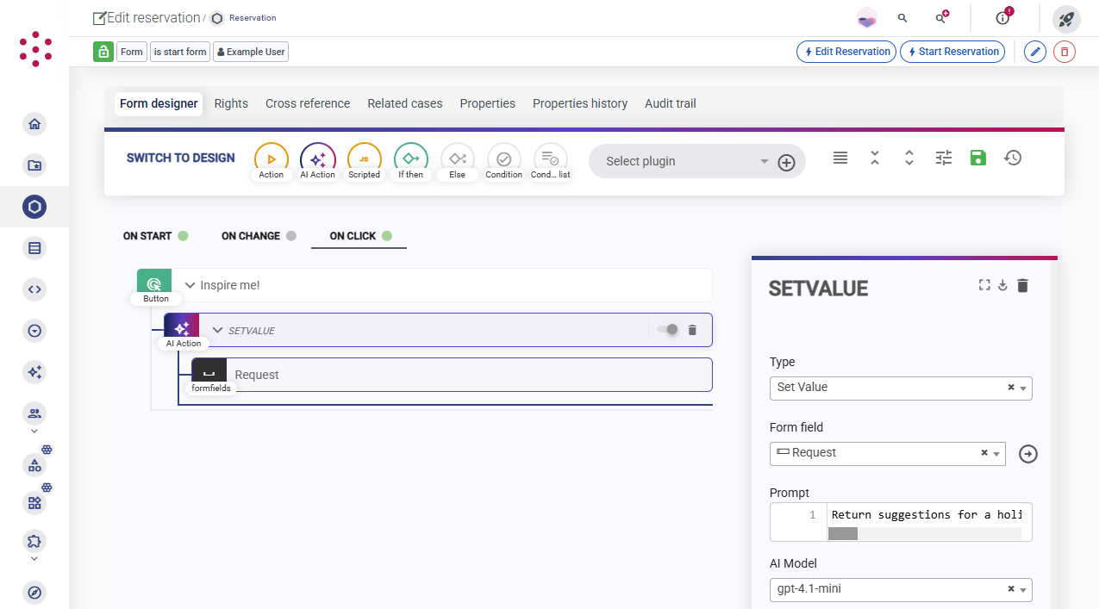Click the green save icon in toolbar
Screen dimensions: 1099x609
click(x=977, y=158)
